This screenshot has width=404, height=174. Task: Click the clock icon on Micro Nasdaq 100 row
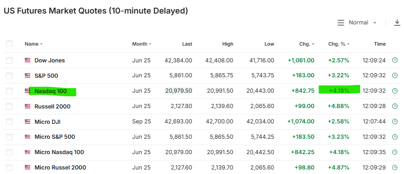pyautogui.click(x=395, y=152)
